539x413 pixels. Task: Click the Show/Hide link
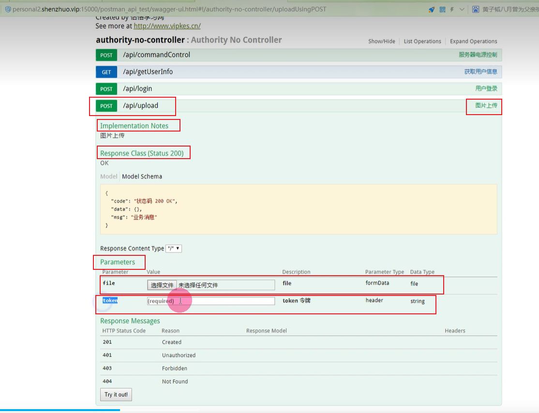tap(381, 41)
